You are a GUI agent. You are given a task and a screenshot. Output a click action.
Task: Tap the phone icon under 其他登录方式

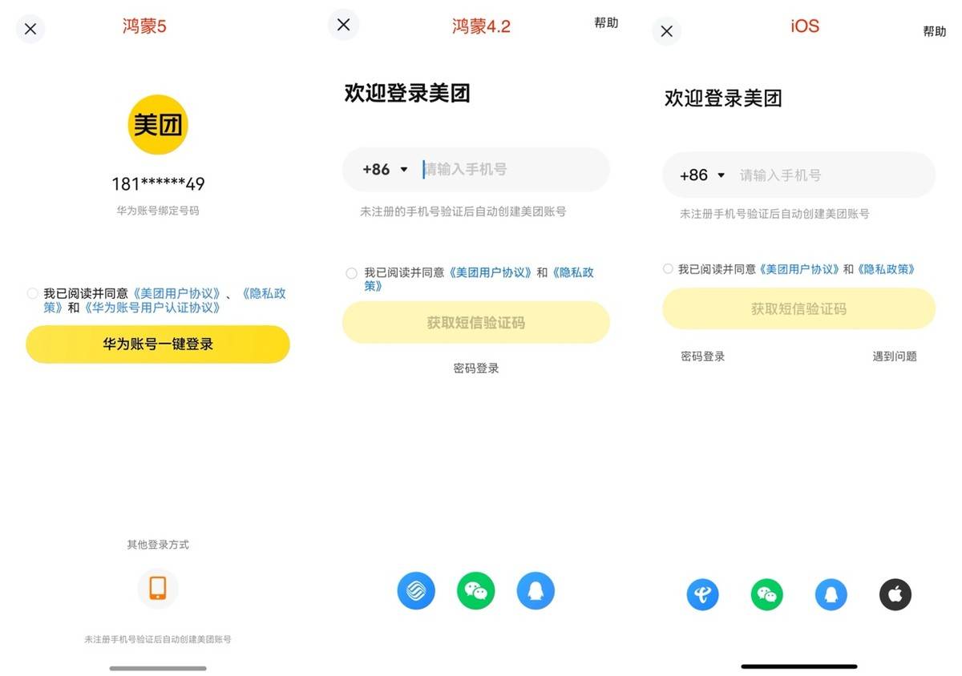click(x=157, y=589)
